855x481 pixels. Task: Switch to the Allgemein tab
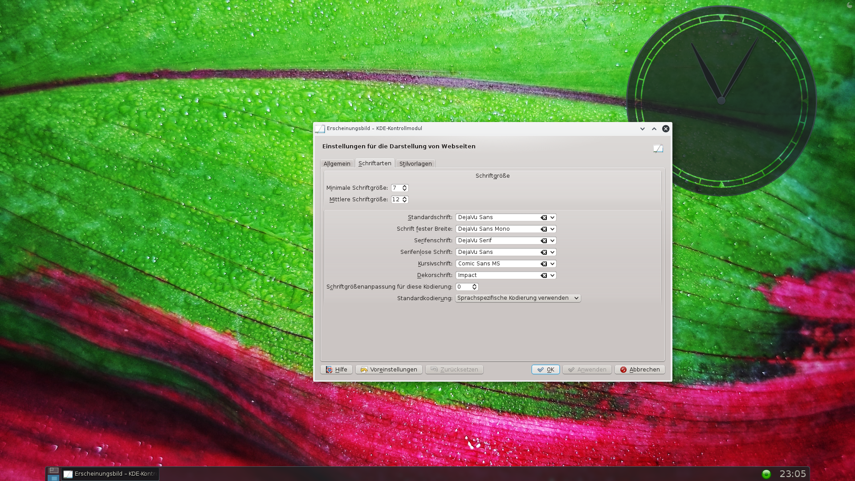(x=337, y=163)
